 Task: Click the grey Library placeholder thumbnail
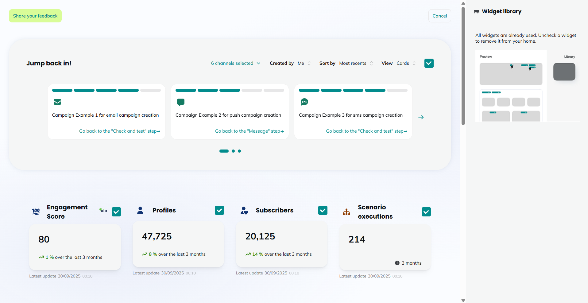tap(564, 72)
